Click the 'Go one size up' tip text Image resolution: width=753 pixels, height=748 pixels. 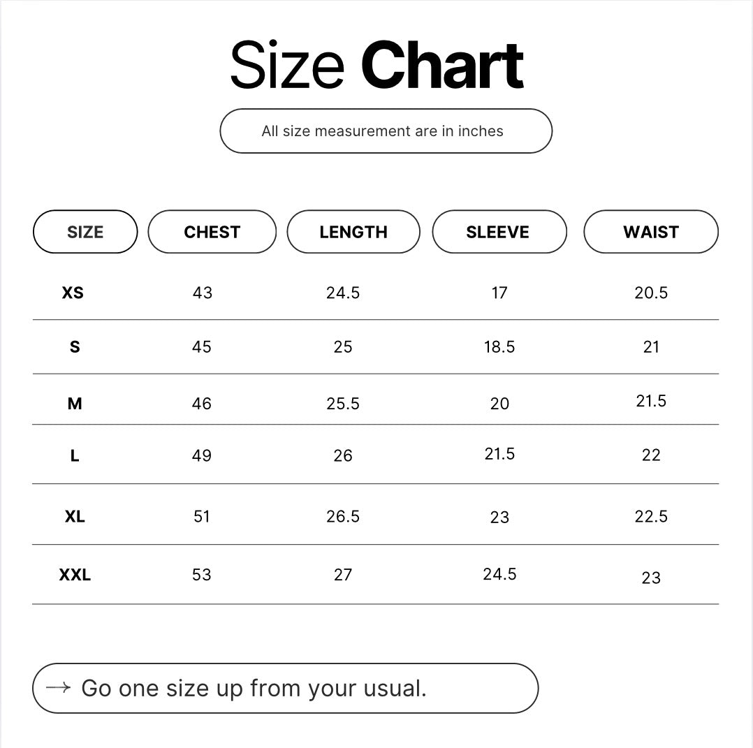point(254,689)
